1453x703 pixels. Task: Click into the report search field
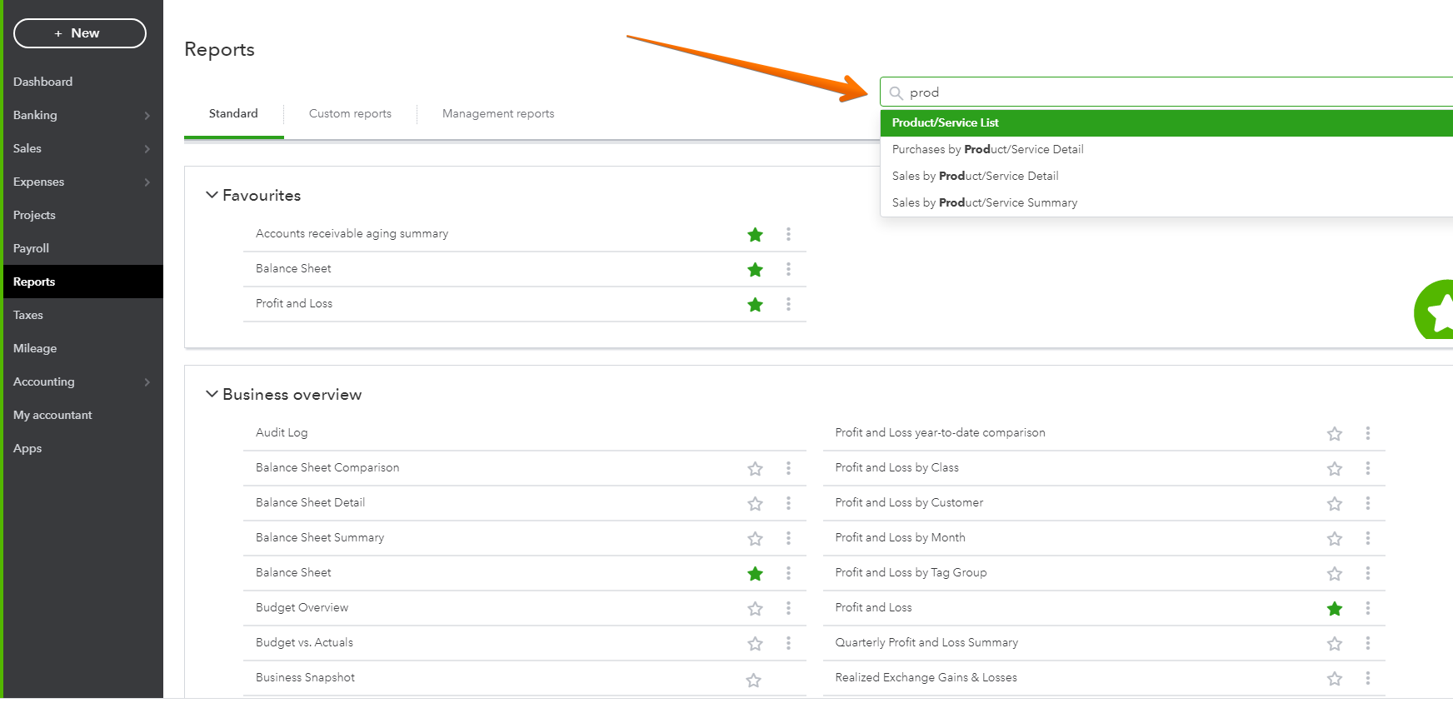pyautogui.click(x=1166, y=92)
